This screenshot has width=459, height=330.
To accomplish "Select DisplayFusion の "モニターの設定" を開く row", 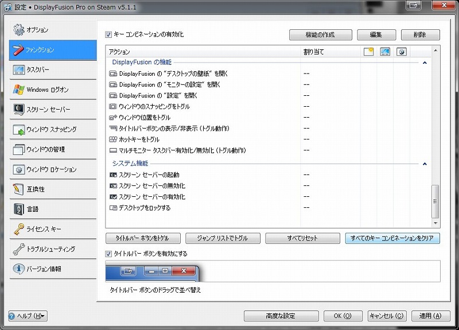I will [x=268, y=84].
